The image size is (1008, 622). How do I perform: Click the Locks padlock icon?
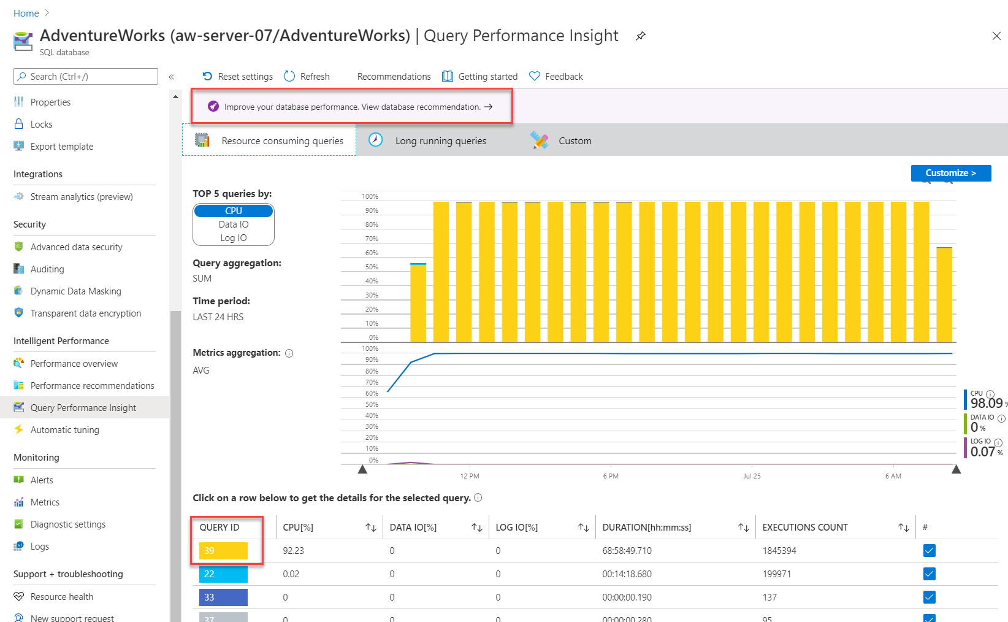pos(19,124)
